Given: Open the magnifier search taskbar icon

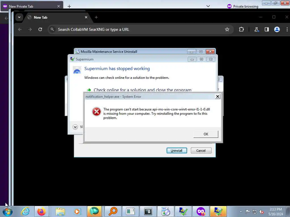Looking at the screenshot, I should [113, 211].
